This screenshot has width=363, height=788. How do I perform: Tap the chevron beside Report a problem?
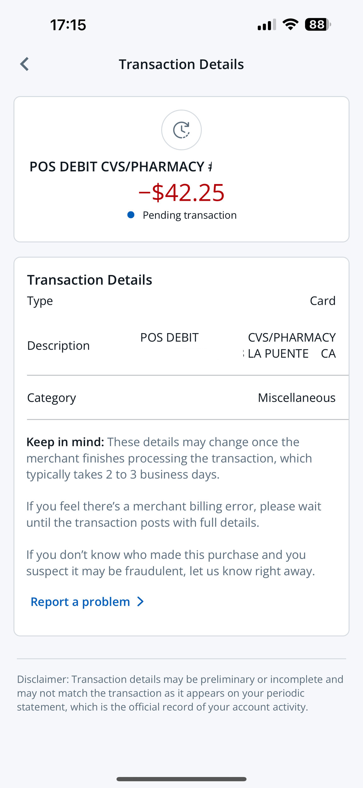point(141,602)
